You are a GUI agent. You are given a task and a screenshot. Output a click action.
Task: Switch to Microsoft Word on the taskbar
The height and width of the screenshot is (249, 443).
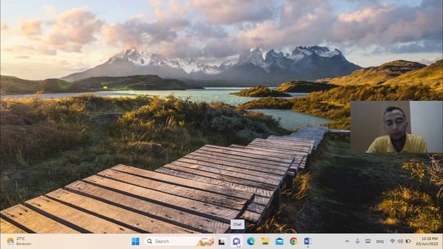pos(308,241)
